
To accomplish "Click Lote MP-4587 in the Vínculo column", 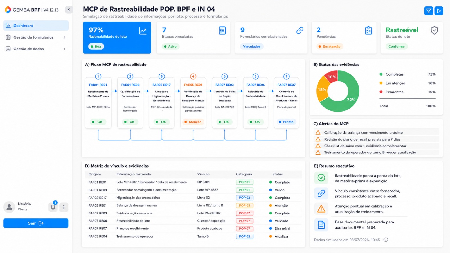I will (x=208, y=190).
